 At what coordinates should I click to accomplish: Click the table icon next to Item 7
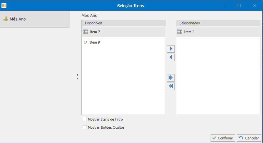point(85,32)
